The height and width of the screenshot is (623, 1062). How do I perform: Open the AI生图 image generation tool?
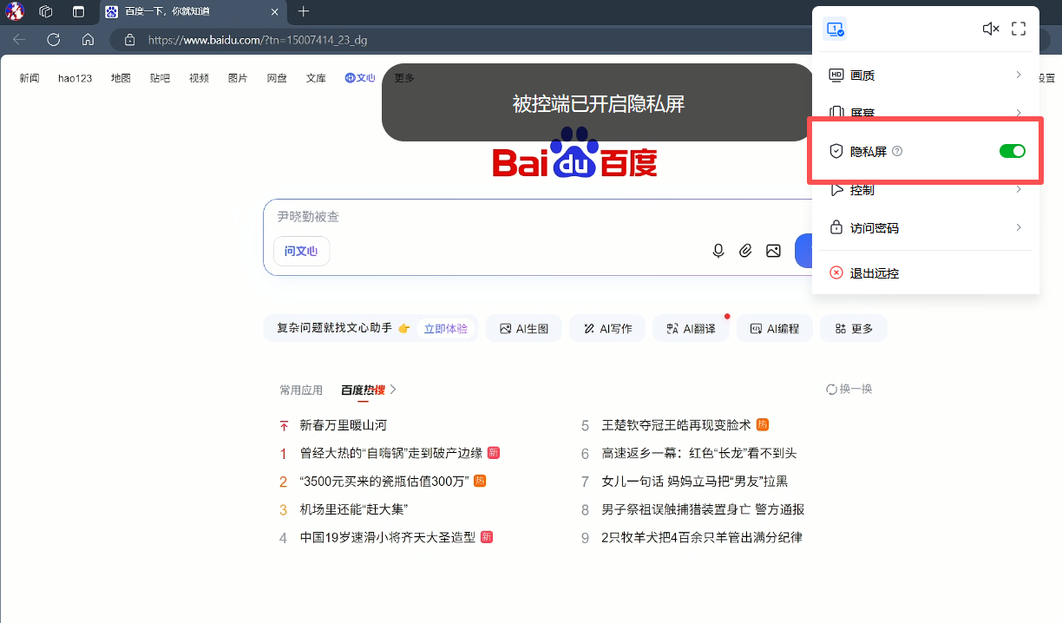pos(523,328)
